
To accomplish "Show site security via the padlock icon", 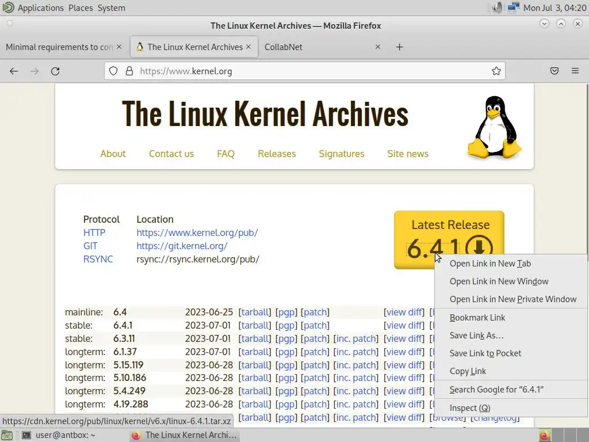I will point(129,71).
